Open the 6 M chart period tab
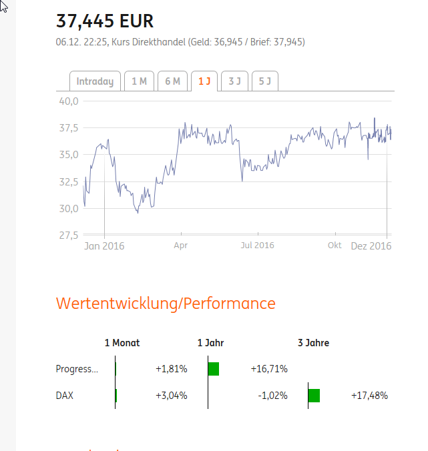The width and height of the screenshot is (428, 451). coord(172,81)
